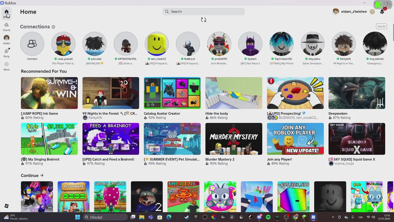The height and width of the screenshot is (222, 394).
Task: Open Grows Offline game in Continue row
Action: pyautogui.click(x=110, y=197)
